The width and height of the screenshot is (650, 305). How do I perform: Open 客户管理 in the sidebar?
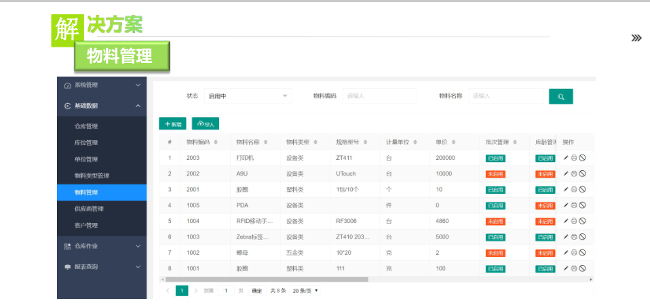[x=102, y=226]
